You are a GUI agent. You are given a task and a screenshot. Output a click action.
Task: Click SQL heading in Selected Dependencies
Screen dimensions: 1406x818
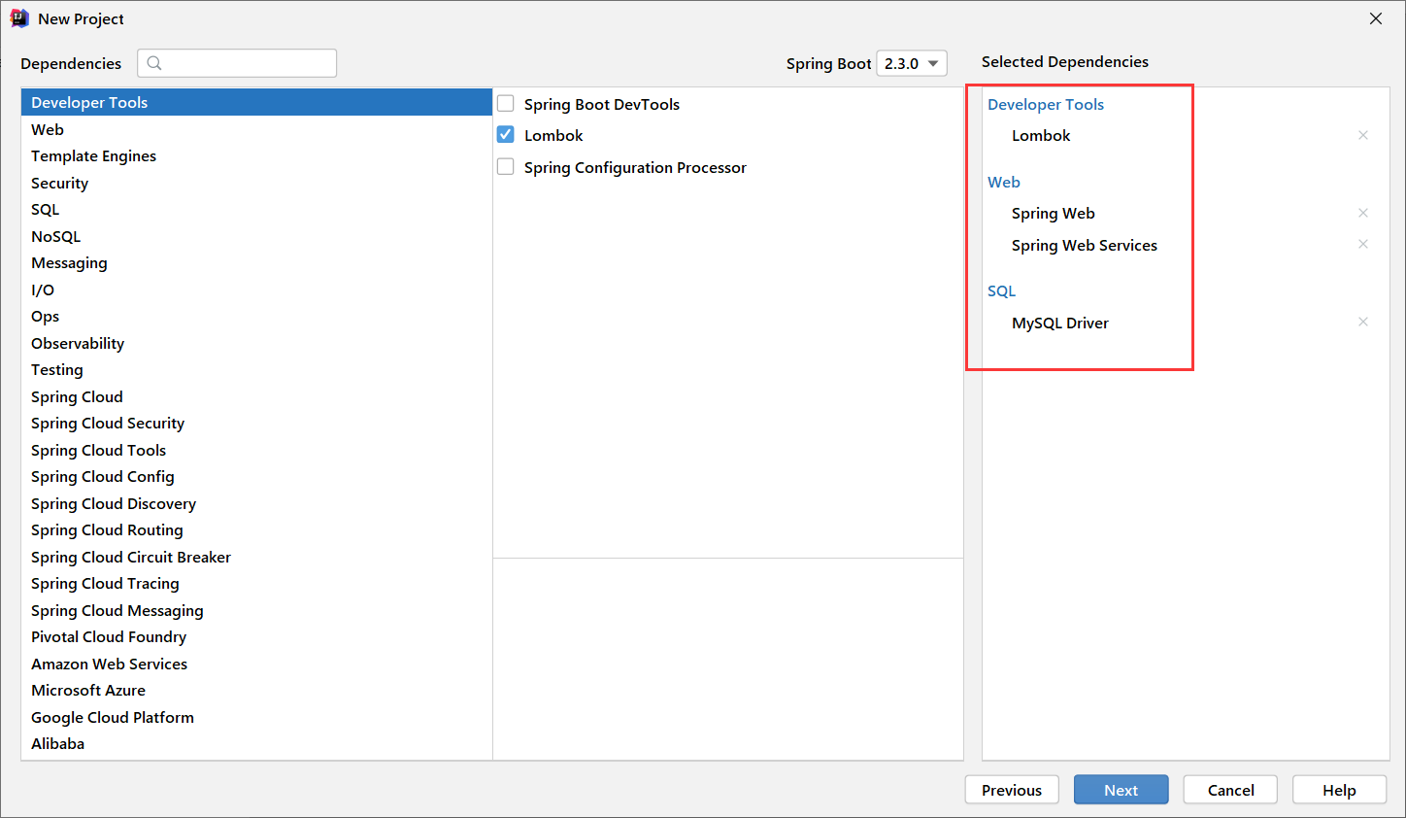pos(1001,290)
